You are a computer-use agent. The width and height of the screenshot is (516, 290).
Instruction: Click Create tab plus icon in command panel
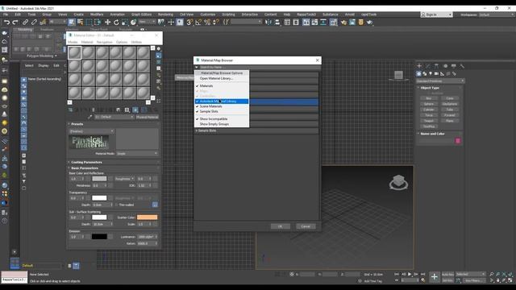(419, 66)
